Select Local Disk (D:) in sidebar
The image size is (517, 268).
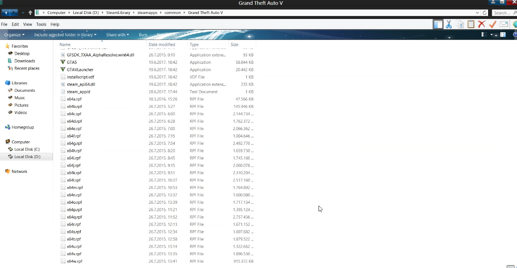[x=26, y=157]
